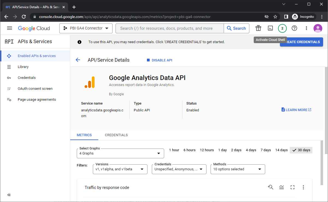The height and width of the screenshot is (202, 328).
Task: Select the 30 days time range
Action: coord(301,150)
